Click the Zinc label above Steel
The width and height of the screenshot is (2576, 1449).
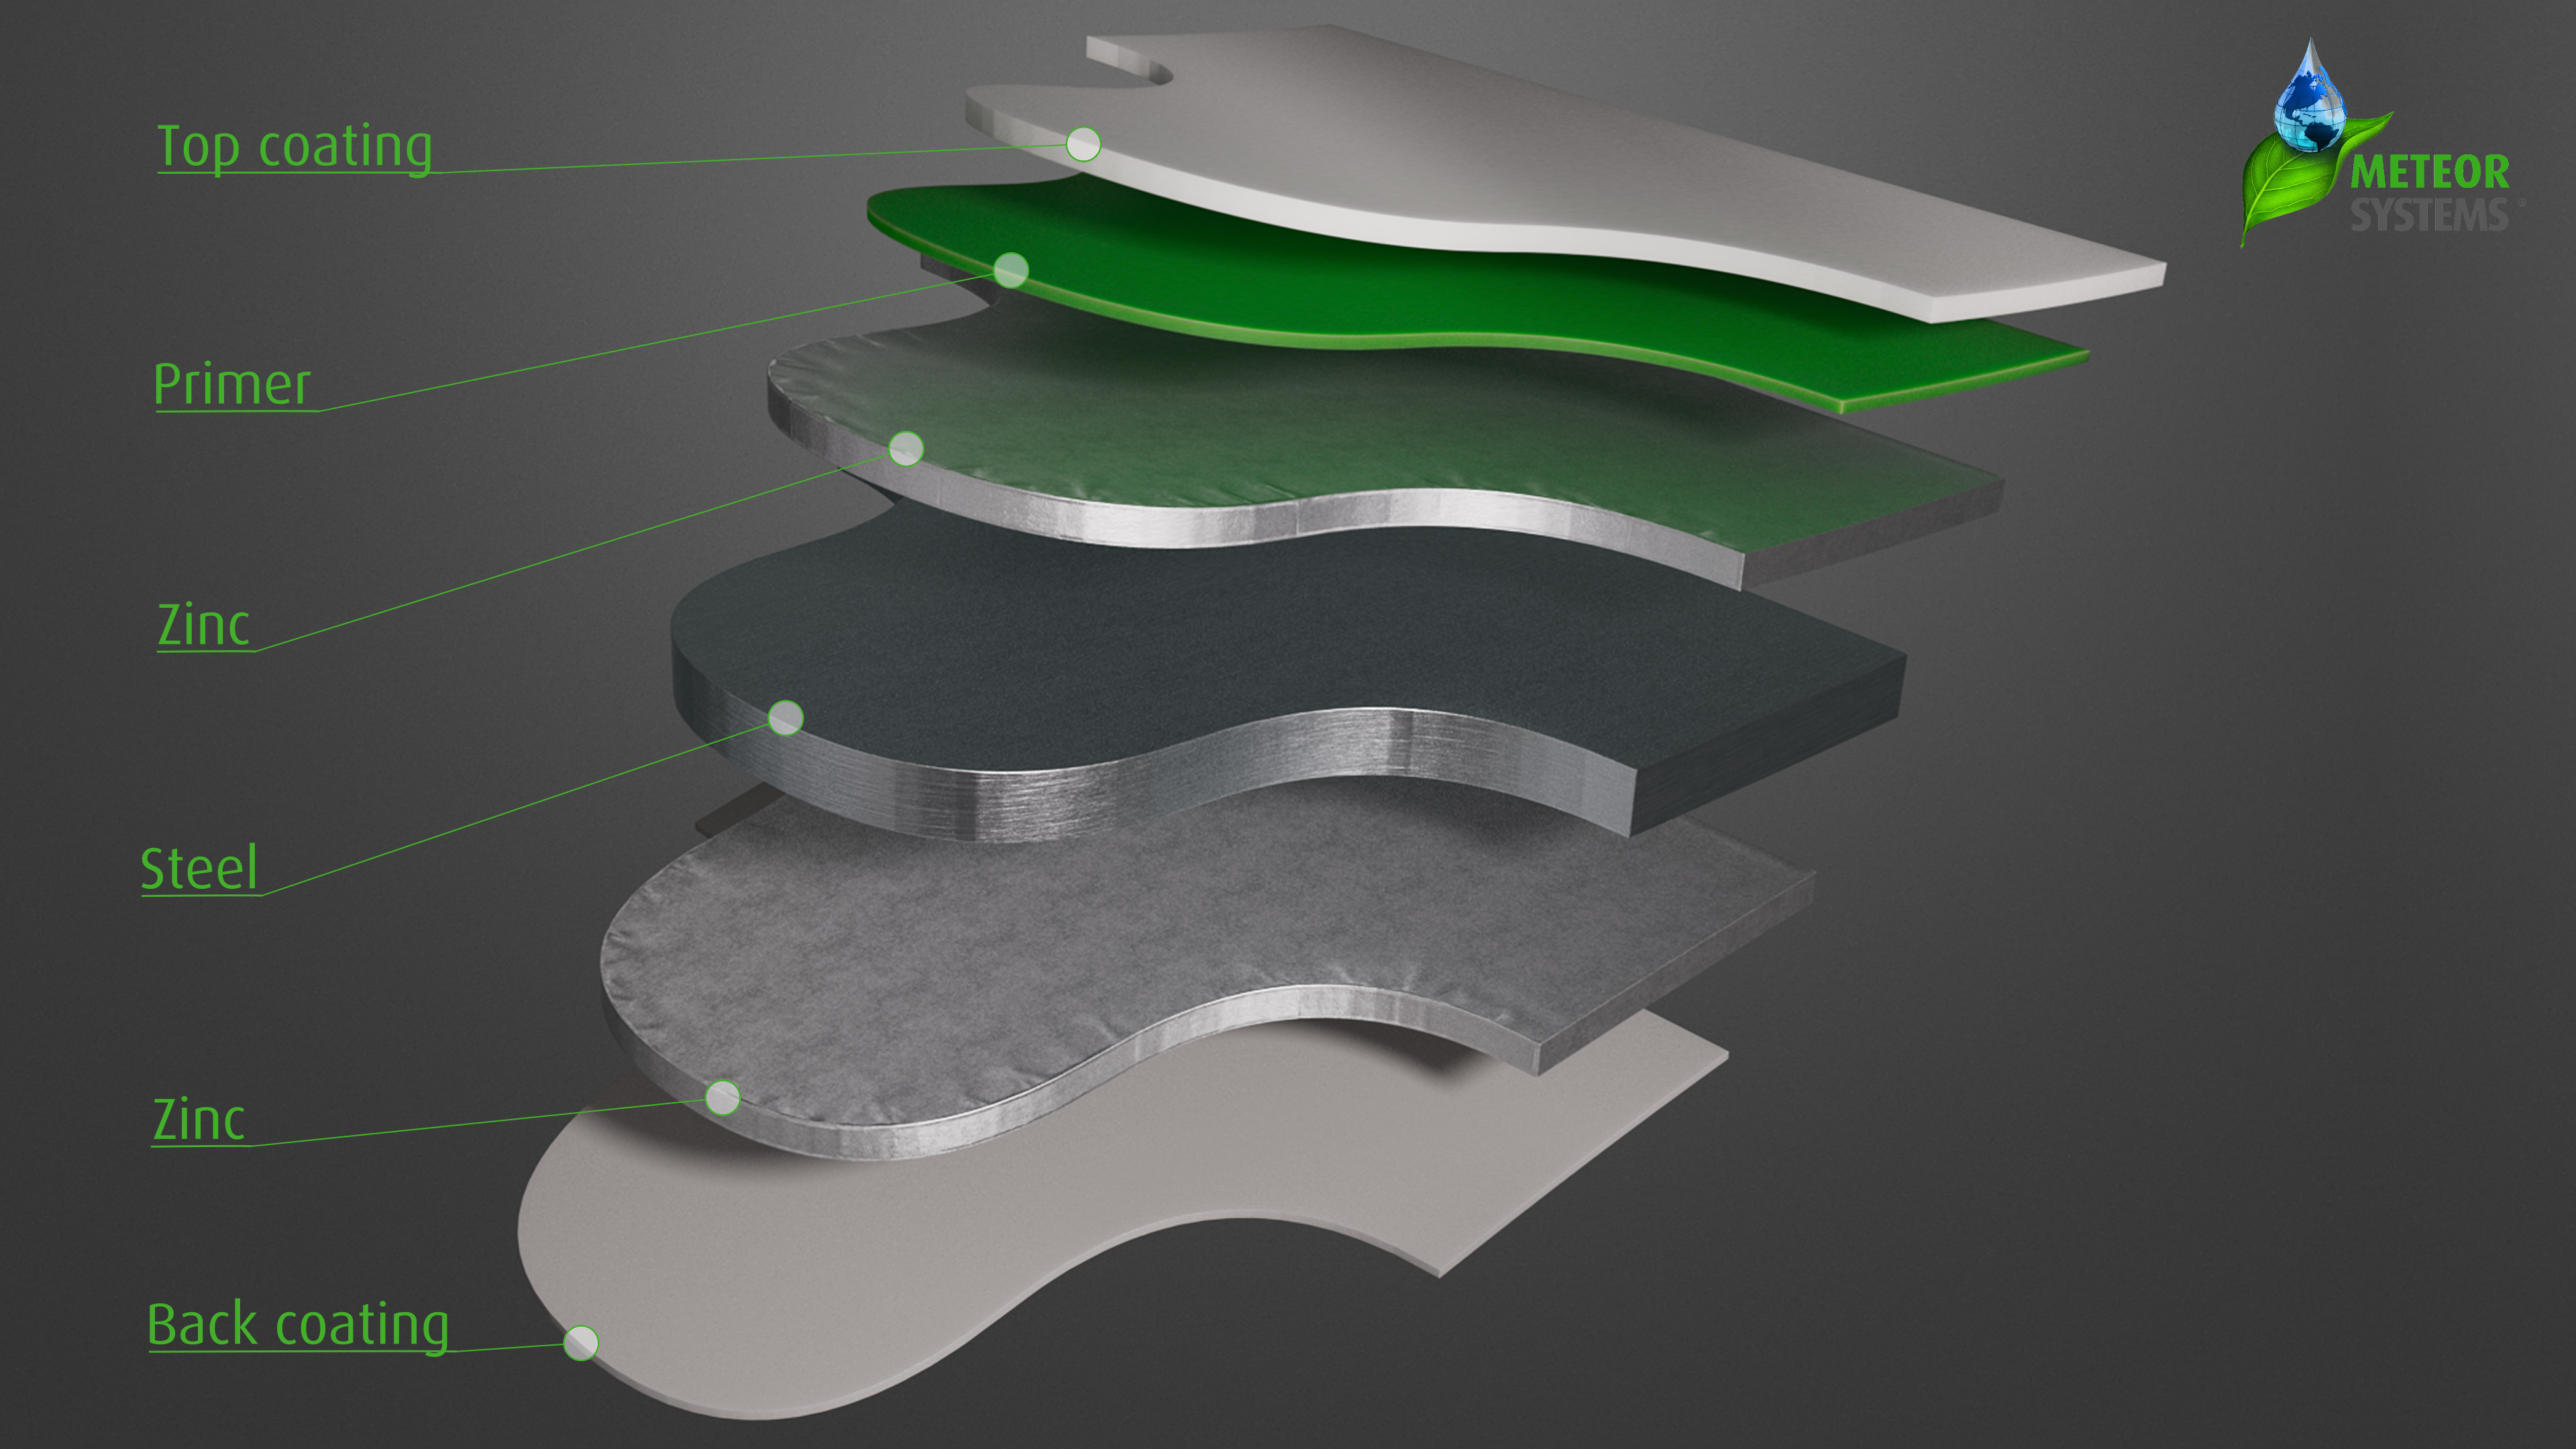pyautogui.click(x=203, y=625)
